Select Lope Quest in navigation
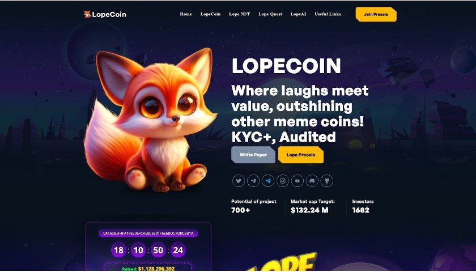The width and height of the screenshot is (476, 272). [270, 14]
